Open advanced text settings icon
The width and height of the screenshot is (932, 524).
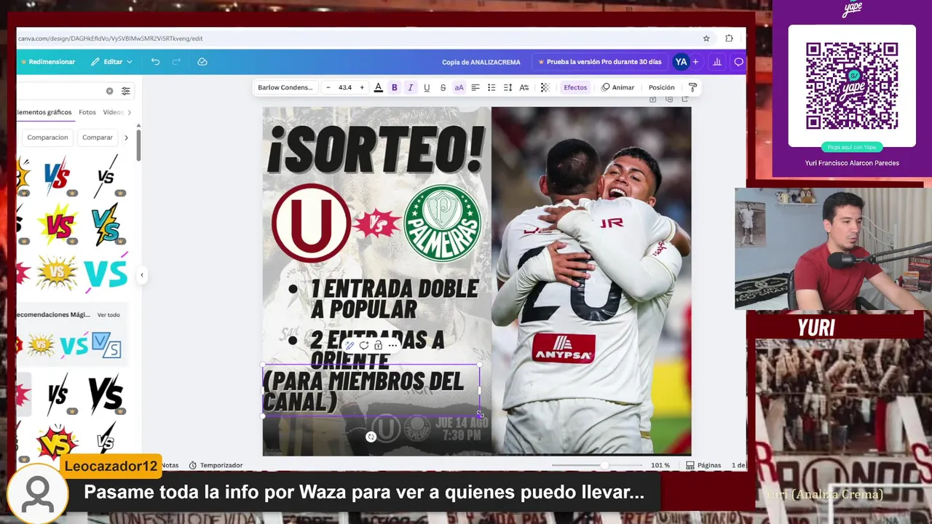click(x=524, y=87)
